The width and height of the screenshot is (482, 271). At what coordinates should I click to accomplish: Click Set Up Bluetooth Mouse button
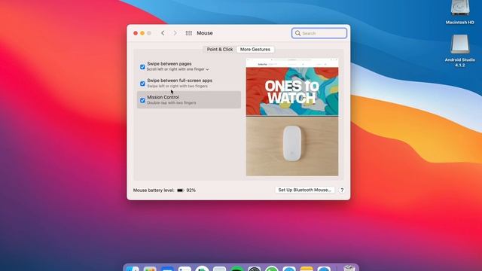click(304, 190)
